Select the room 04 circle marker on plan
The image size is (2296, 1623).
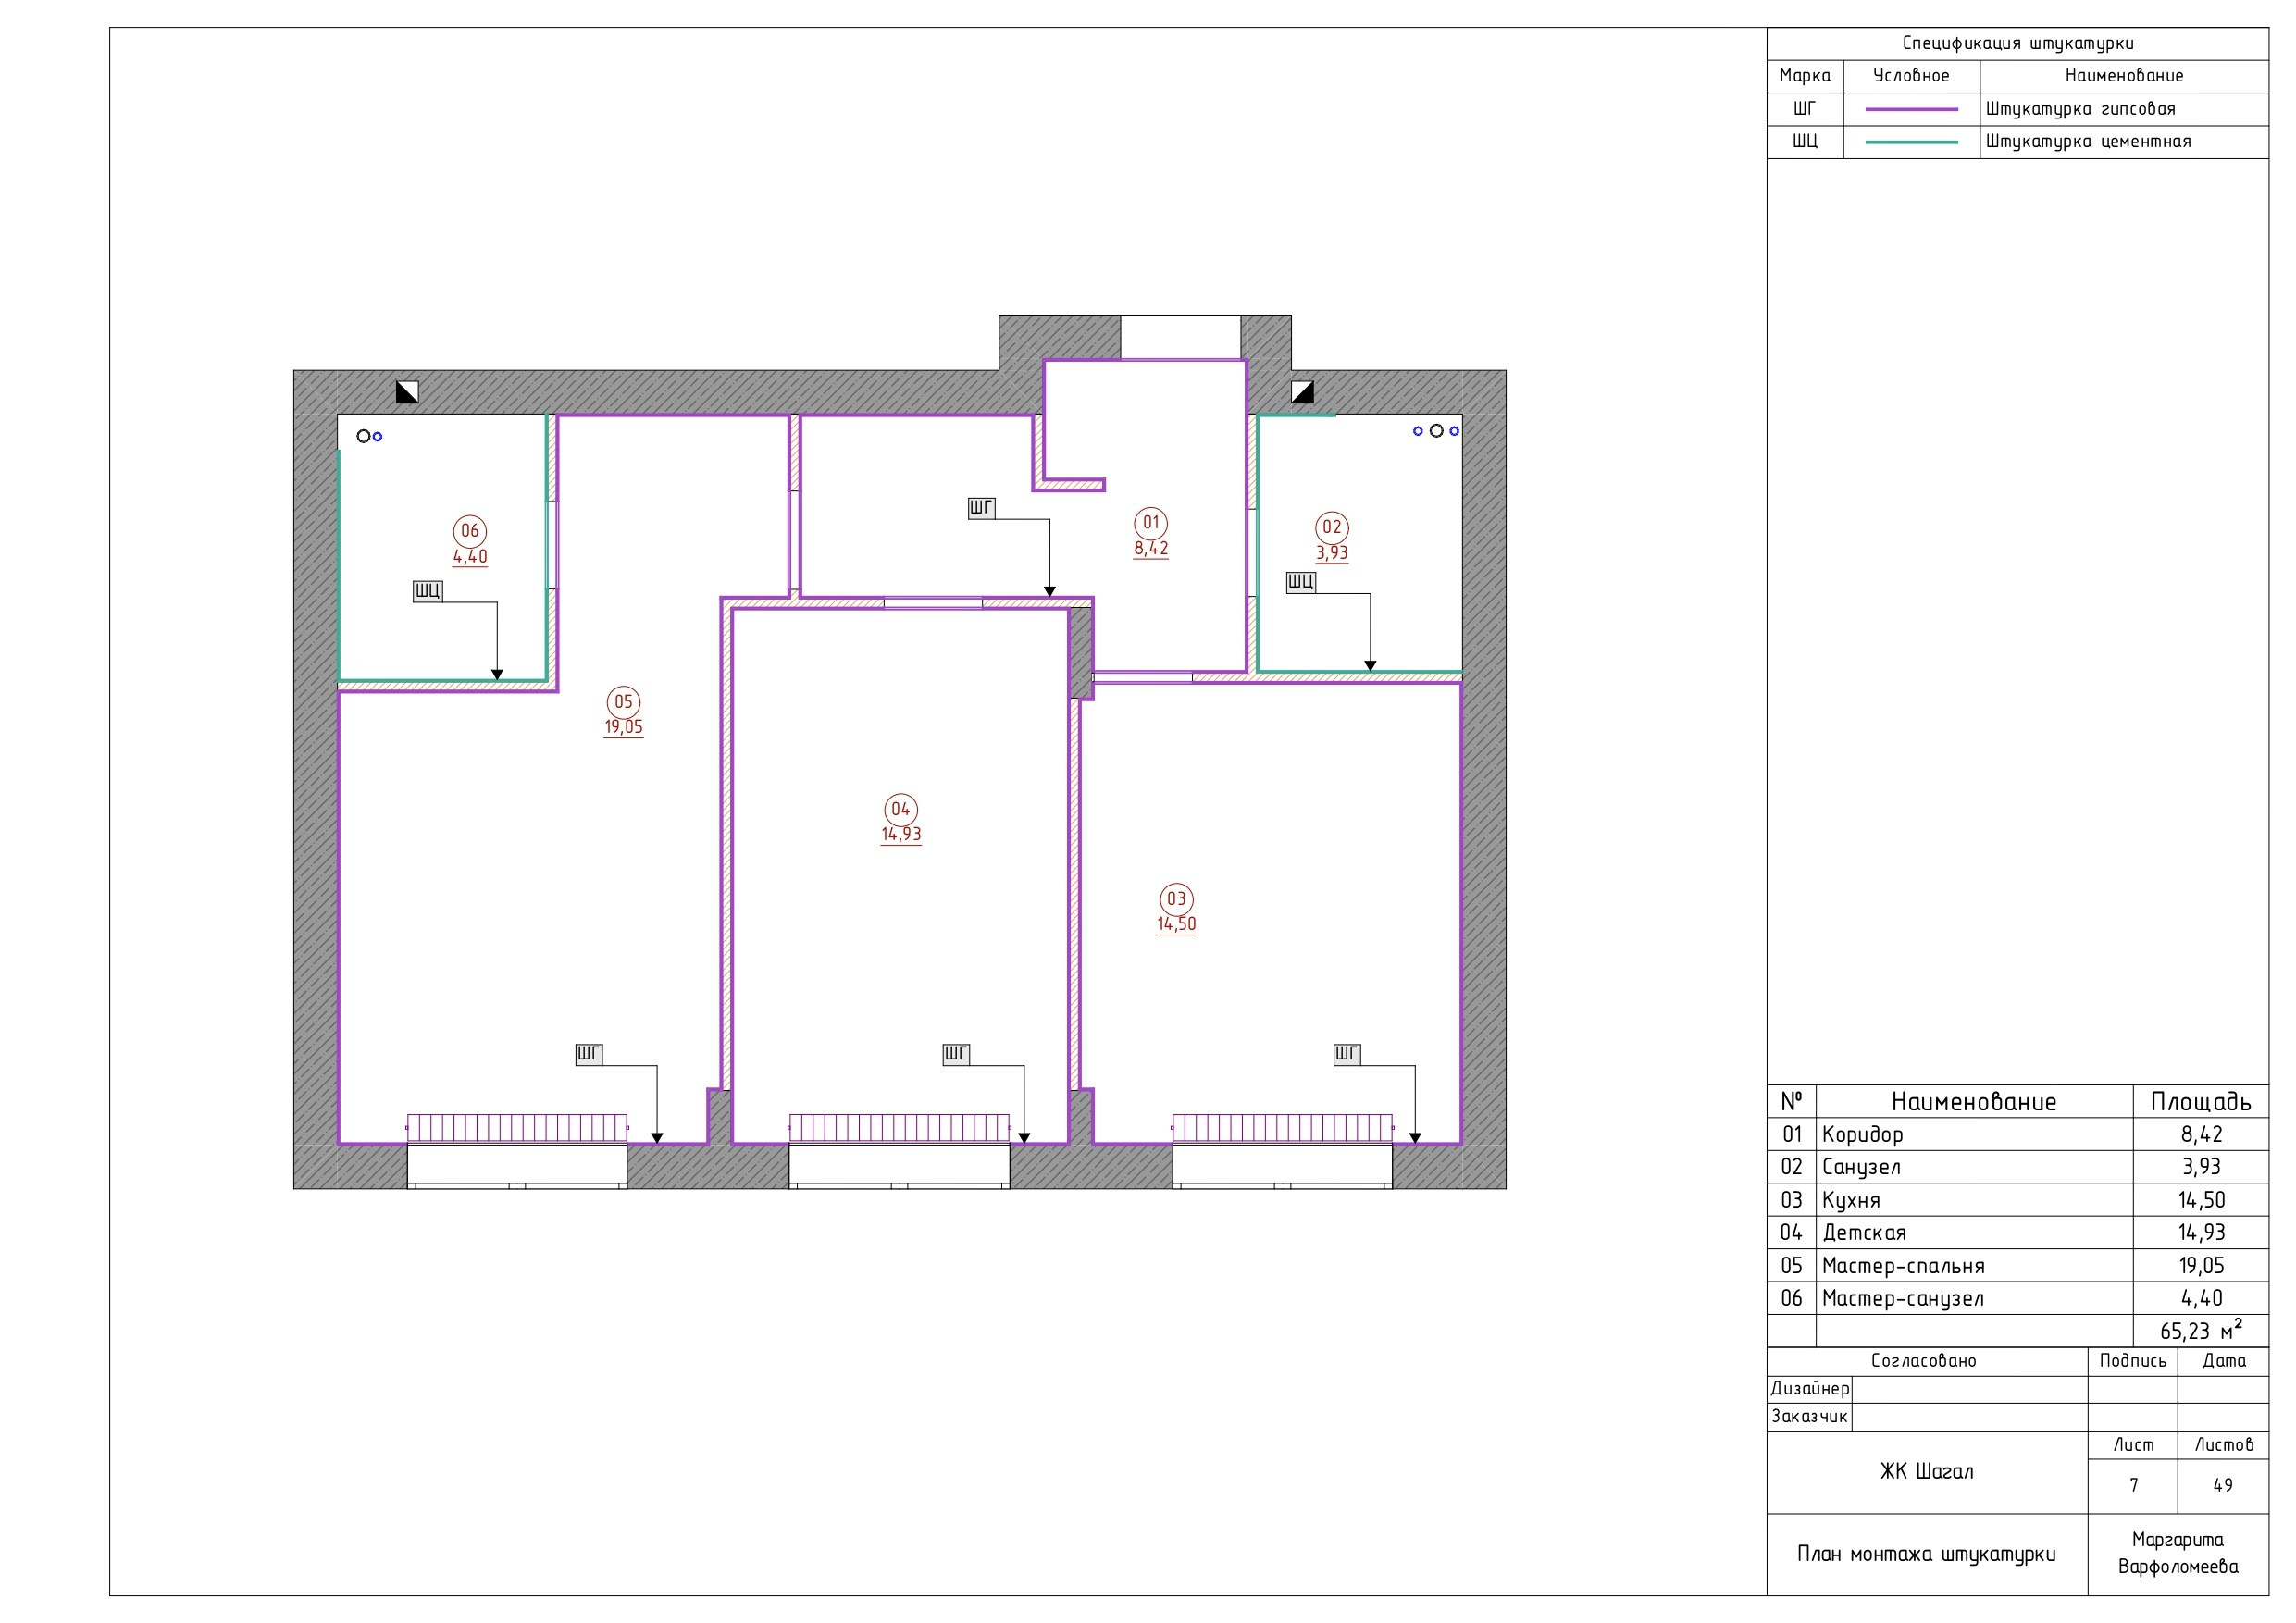(901, 809)
